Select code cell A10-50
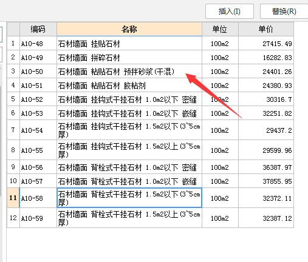 point(38,72)
